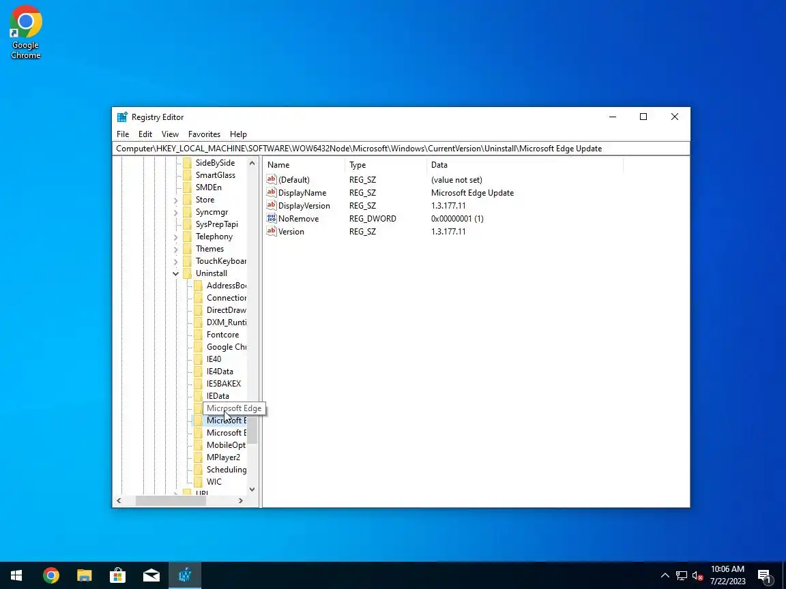Click 'Microsoft Edge Update' data cell
Image resolution: width=786 pixels, height=589 pixels.
pos(472,193)
